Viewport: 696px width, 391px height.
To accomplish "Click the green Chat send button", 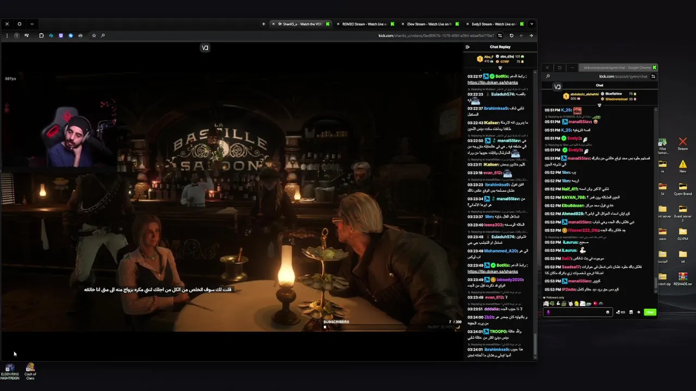I will click(650, 312).
